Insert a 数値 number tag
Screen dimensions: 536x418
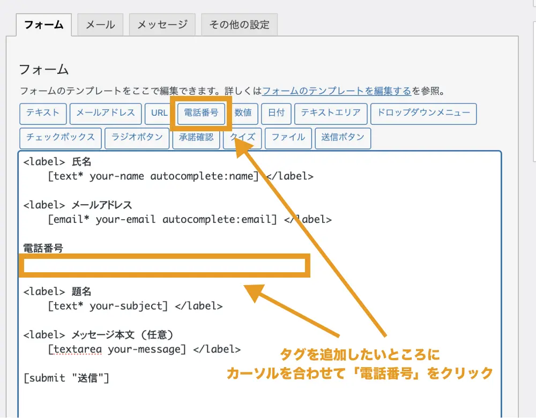point(243,113)
